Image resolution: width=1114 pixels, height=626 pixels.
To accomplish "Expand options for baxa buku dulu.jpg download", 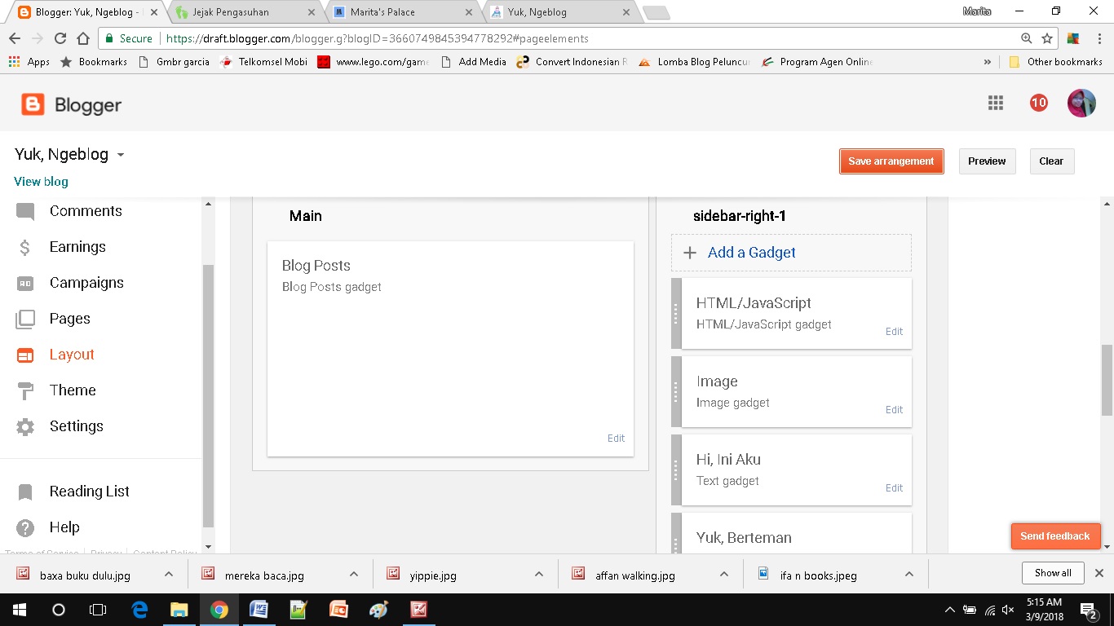I will (169, 574).
